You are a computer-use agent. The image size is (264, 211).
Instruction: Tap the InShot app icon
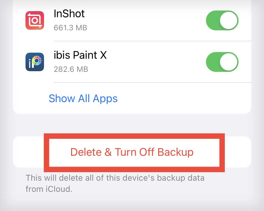coord(35,20)
